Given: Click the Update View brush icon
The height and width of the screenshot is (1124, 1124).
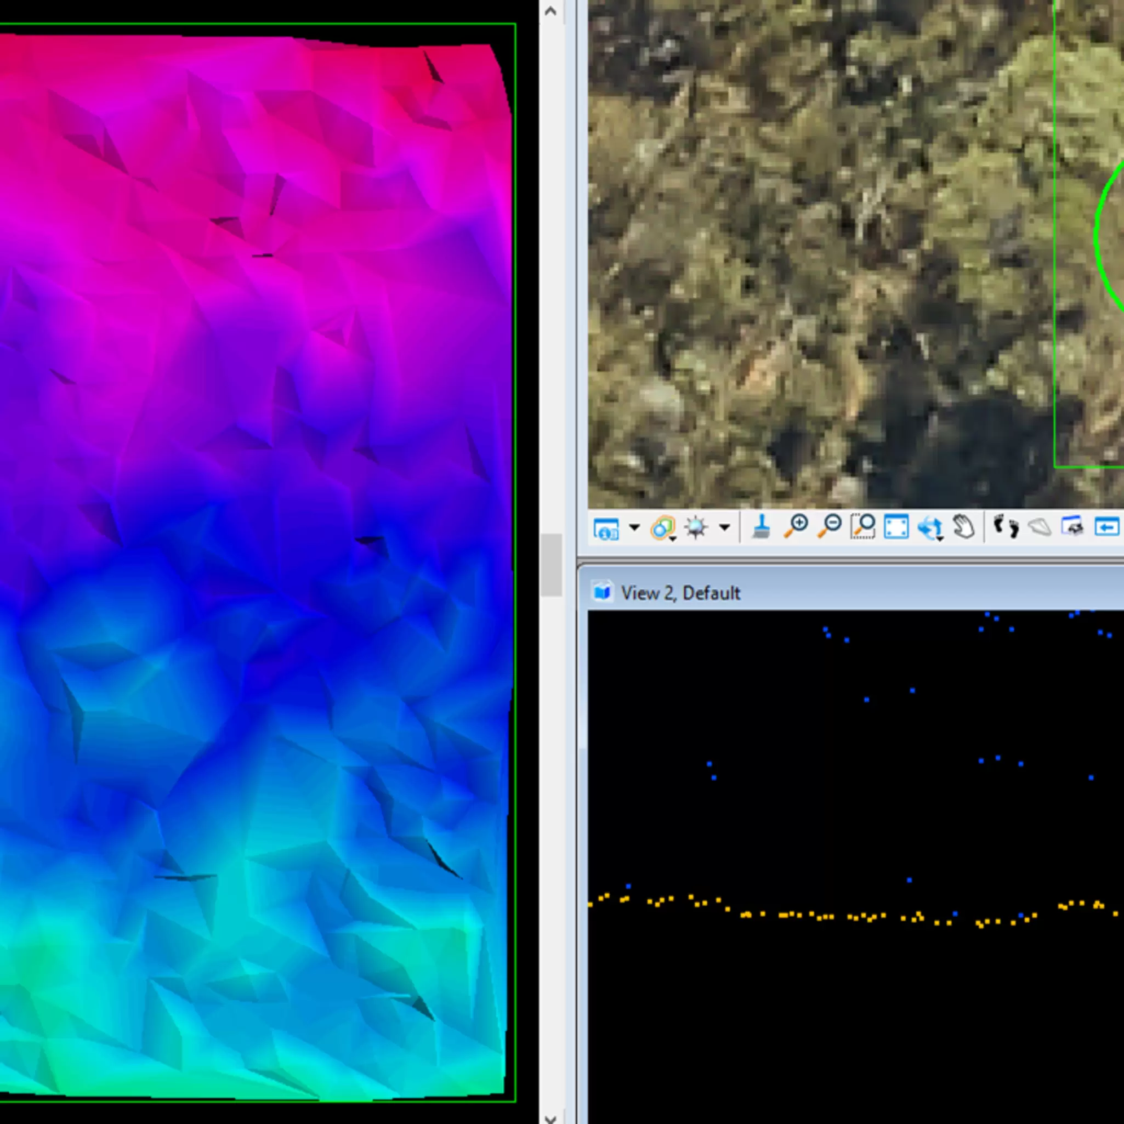Looking at the screenshot, I should [x=761, y=527].
